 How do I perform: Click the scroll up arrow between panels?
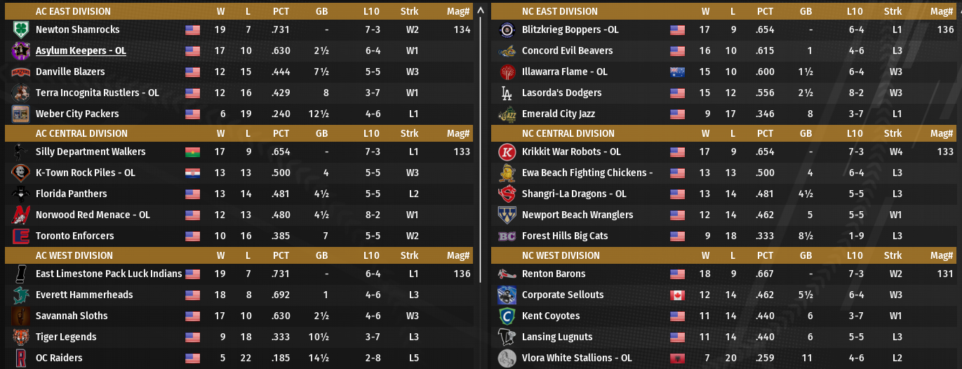tap(481, 11)
